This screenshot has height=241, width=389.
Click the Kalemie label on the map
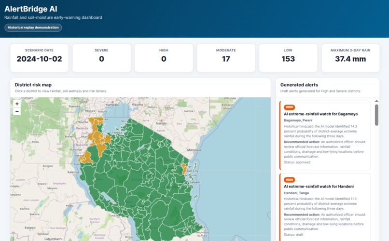tap(73, 172)
